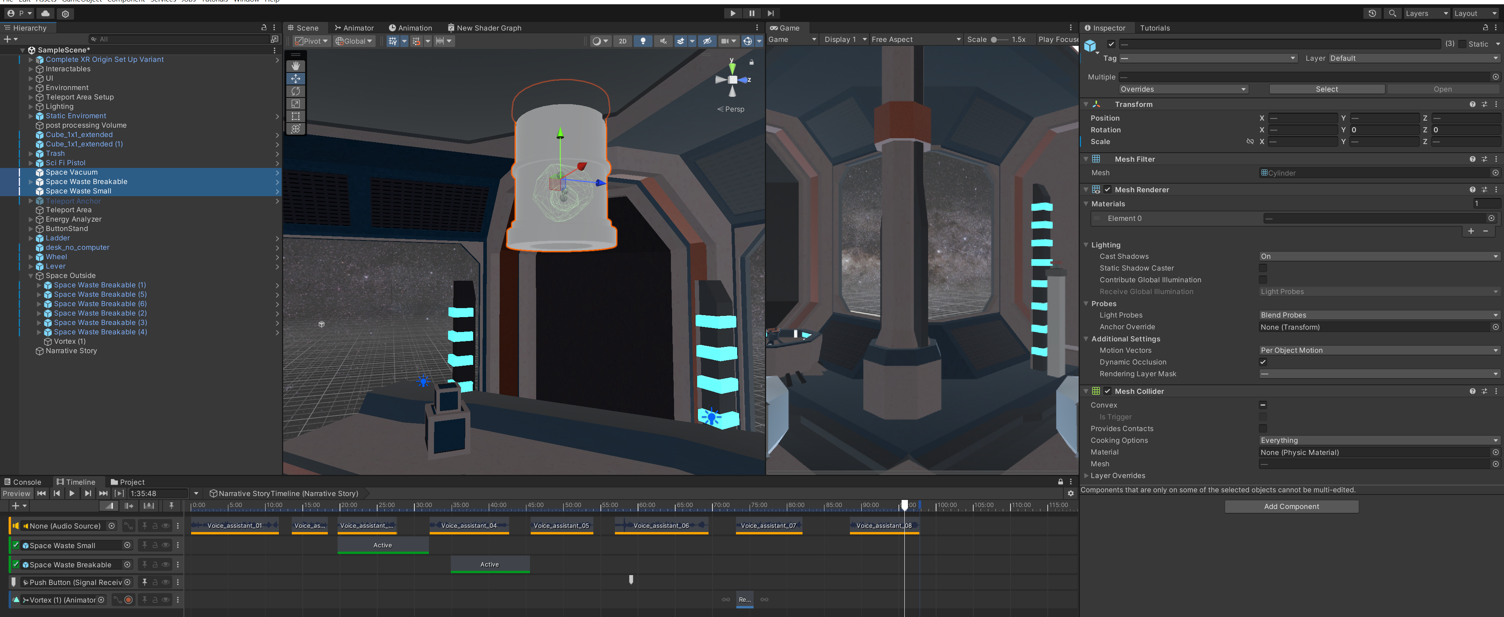This screenshot has width=1504, height=617.
Task: Enable Static Shadow Caster checkbox
Action: pos(1263,268)
